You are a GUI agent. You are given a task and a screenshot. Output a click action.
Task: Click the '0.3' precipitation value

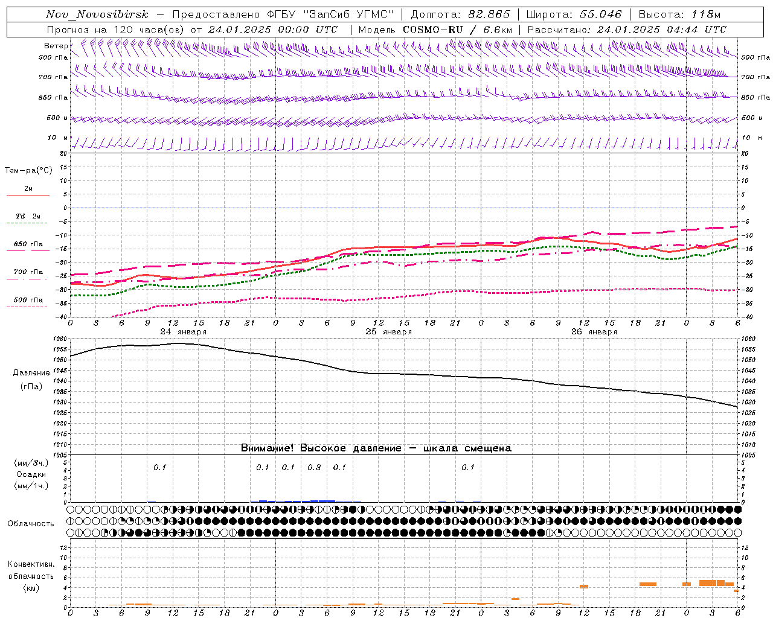tap(314, 467)
